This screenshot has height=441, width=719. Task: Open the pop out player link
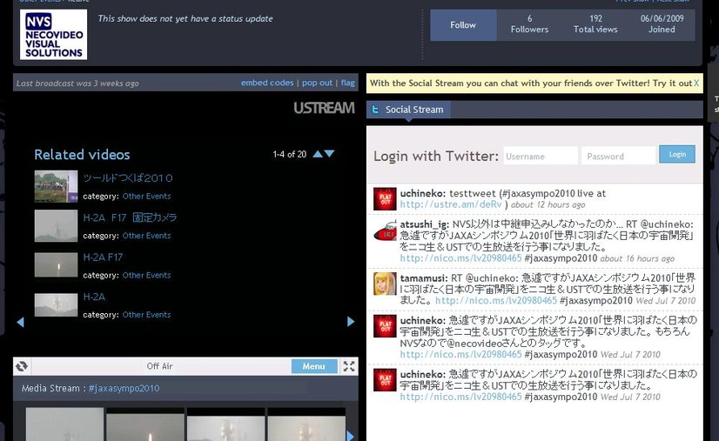pyautogui.click(x=317, y=83)
